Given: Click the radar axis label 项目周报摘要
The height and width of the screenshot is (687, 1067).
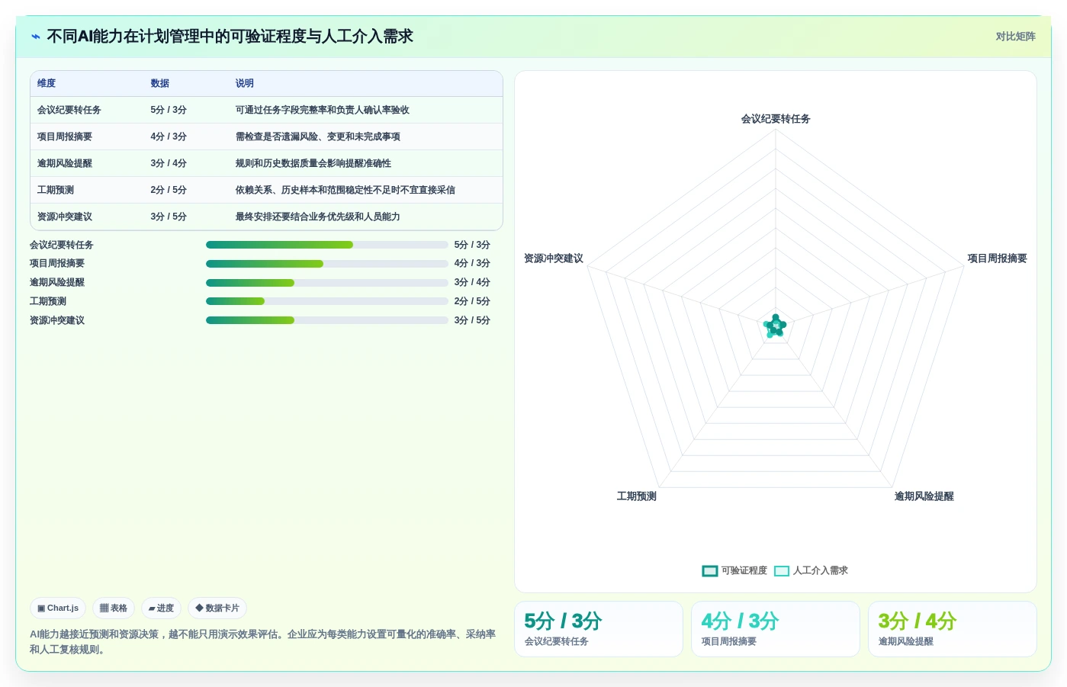Looking at the screenshot, I should 997,258.
